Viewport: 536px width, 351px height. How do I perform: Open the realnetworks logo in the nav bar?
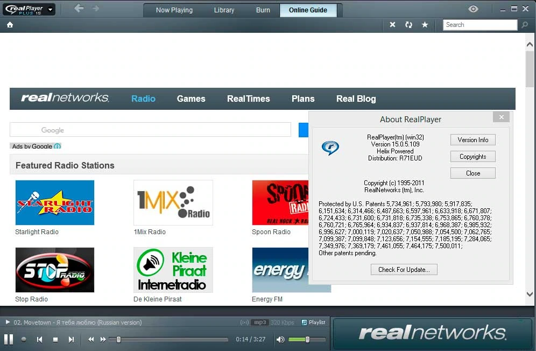pos(65,98)
